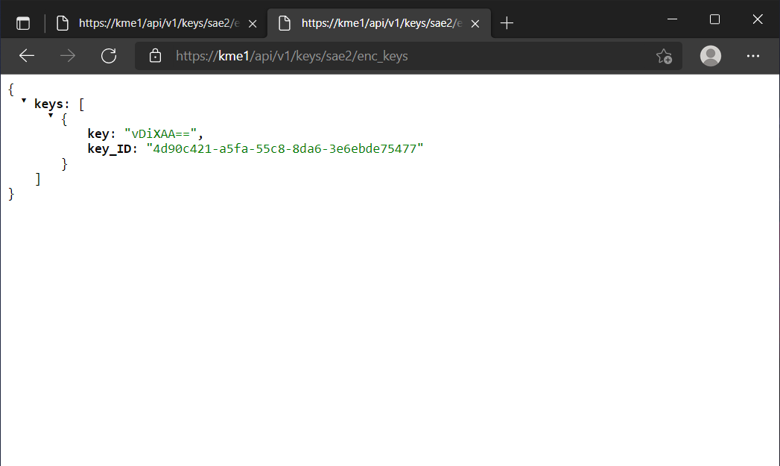This screenshot has height=466, width=780.
Task: Select the key_ID value 4d90c421-a5fa-55c8-8da6-3e6ebde75477
Action: coord(285,148)
